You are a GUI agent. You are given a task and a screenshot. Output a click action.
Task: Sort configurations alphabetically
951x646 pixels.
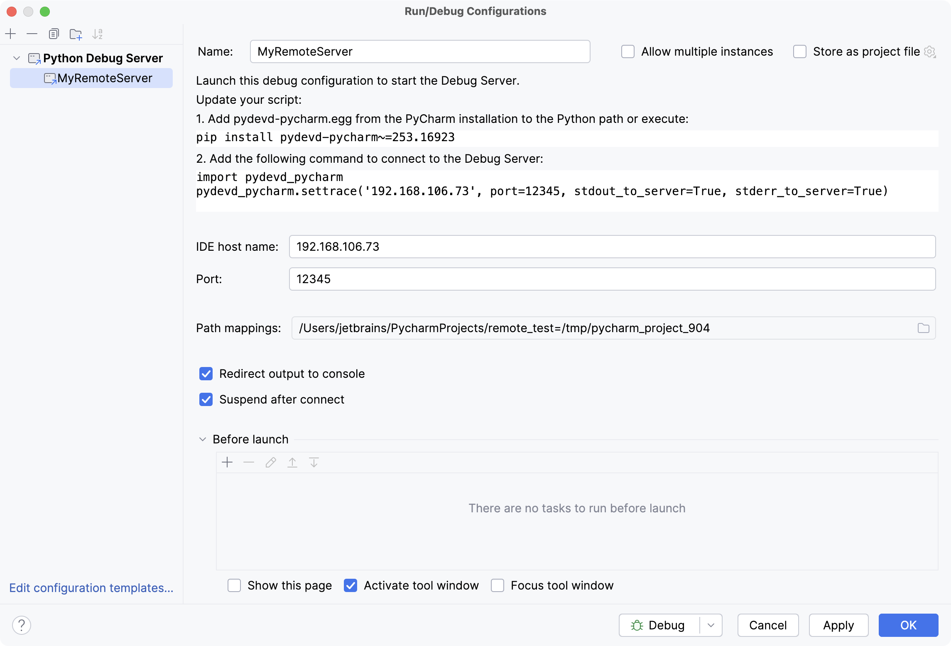pyautogui.click(x=98, y=34)
